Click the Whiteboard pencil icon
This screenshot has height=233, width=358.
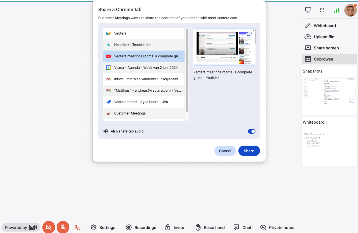click(x=308, y=26)
